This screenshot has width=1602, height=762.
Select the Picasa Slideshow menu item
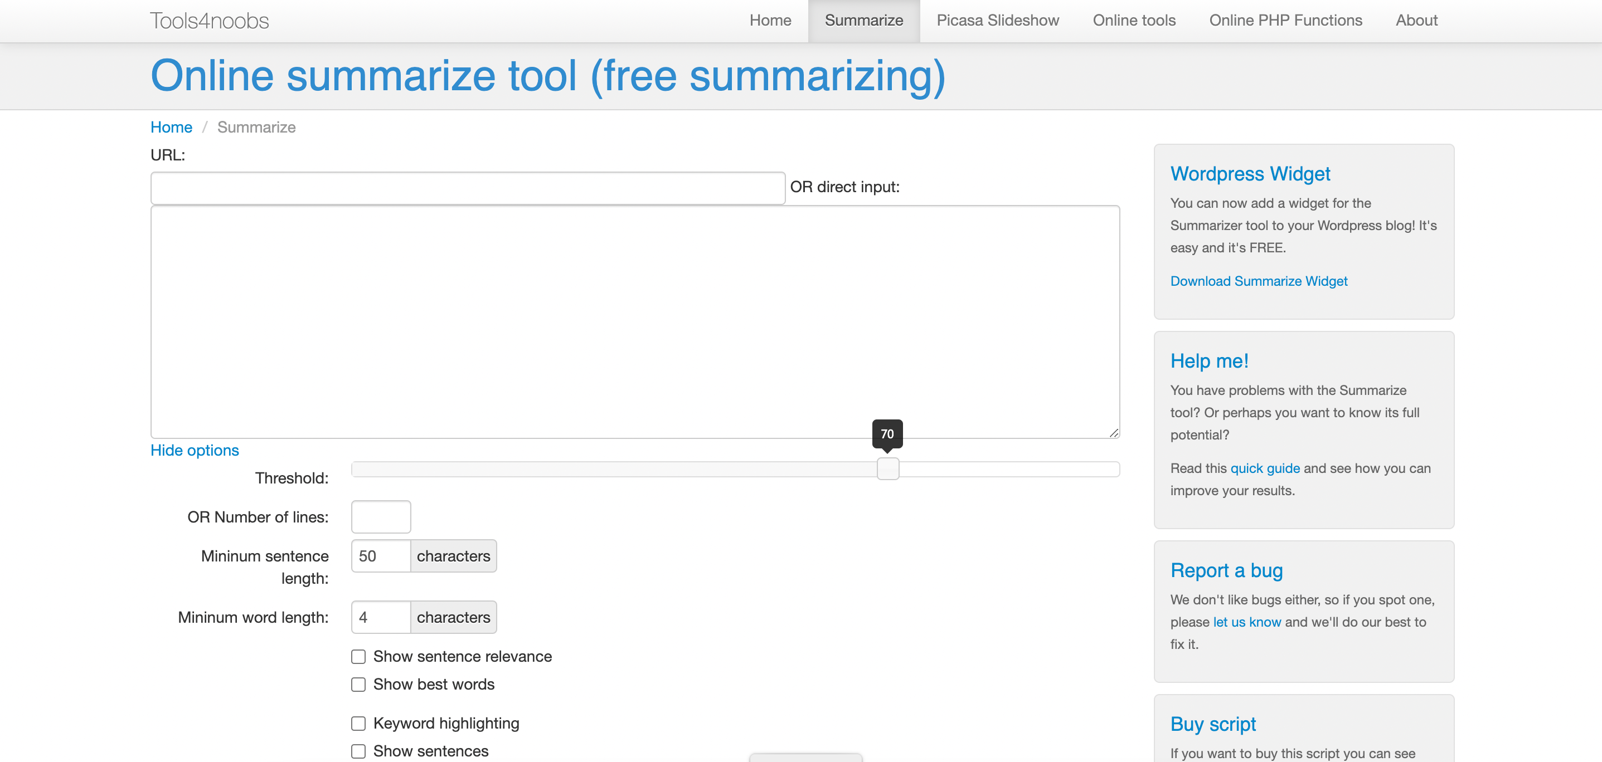[998, 21]
